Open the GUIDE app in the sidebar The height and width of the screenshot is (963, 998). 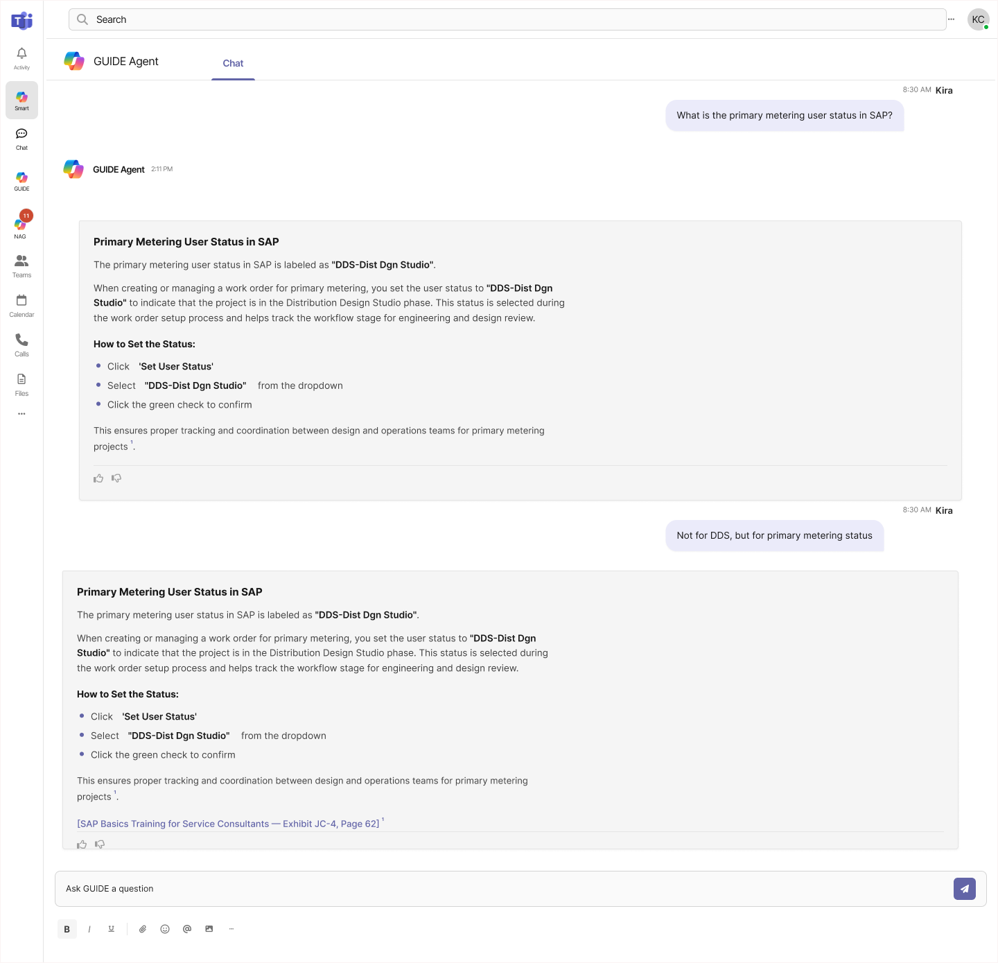tap(21, 181)
